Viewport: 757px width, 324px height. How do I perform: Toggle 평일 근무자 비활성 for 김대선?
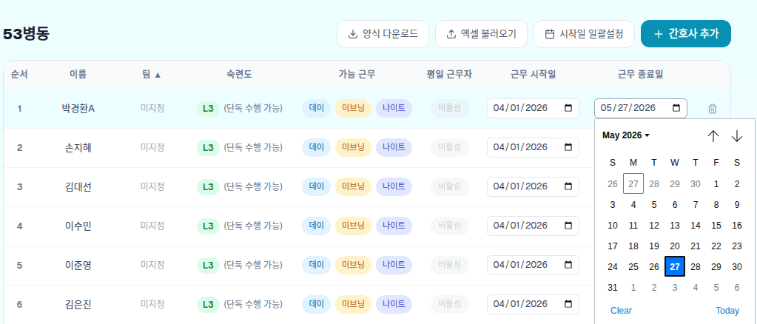tap(449, 186)
